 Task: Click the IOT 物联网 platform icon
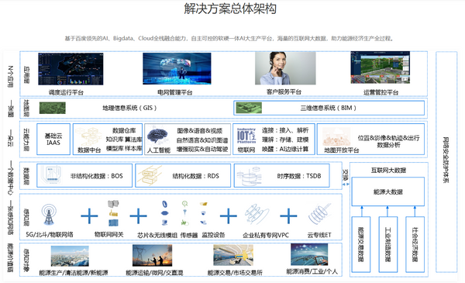[246, 136]
